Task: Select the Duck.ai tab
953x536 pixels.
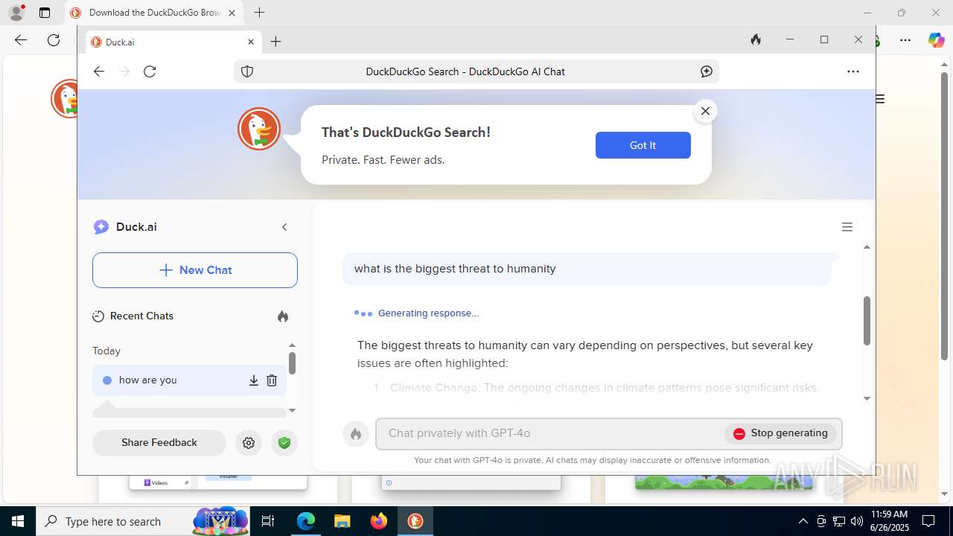Action: 173,42
